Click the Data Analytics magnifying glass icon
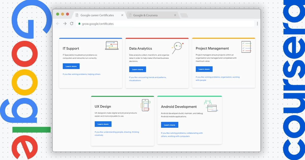 click(178, 48)
